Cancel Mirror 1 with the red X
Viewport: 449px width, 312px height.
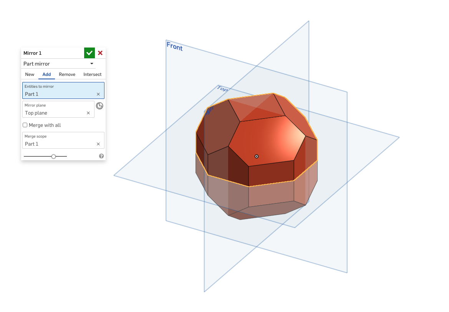(100, 53)
